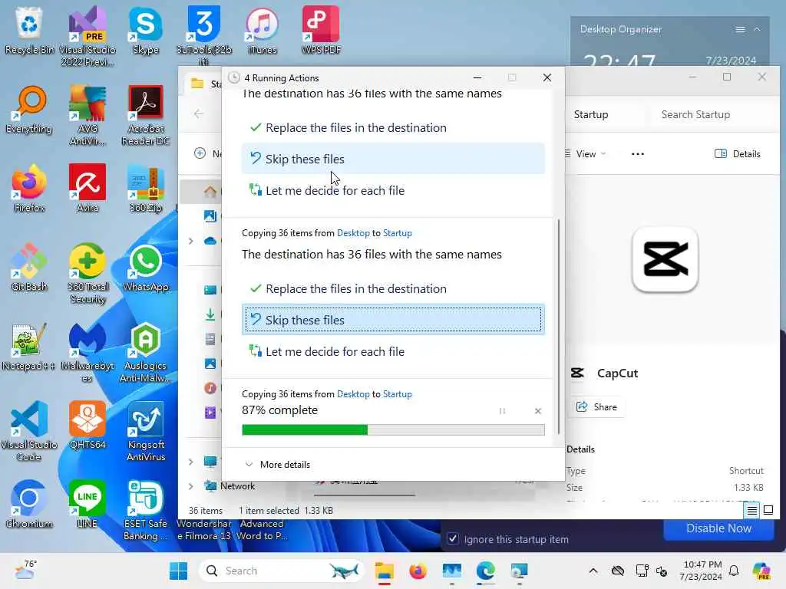Click the CapCut preview thumbnail

point(665,259)
